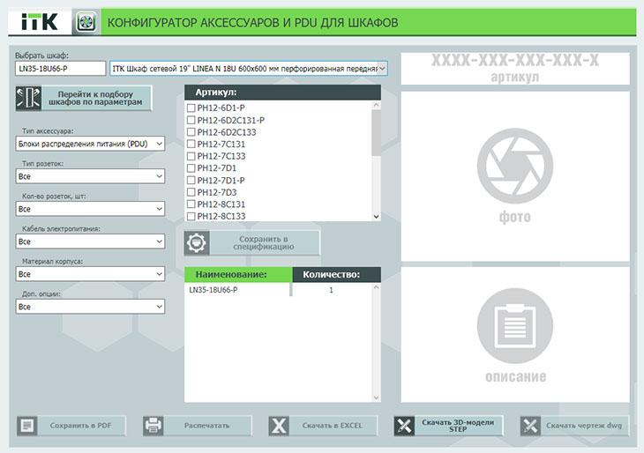Click Сохранить в PDF button

tap(71, 426)
